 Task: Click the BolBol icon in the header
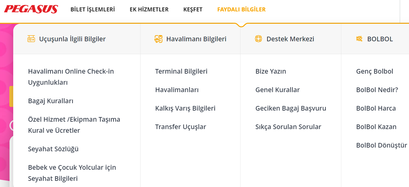pos(359,39)
